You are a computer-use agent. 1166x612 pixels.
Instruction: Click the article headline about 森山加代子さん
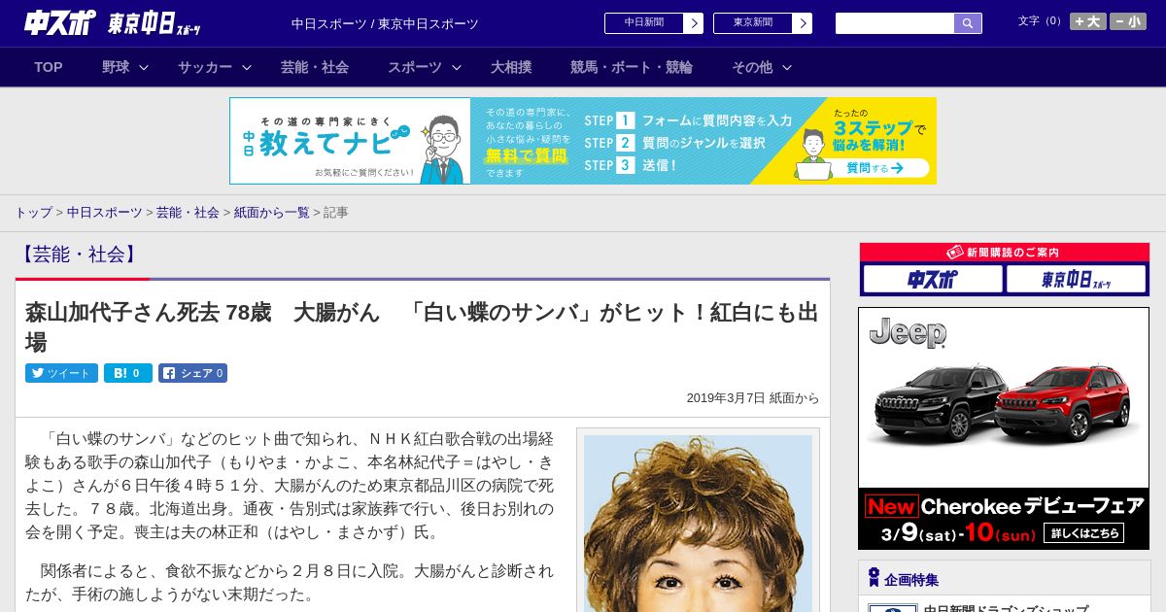(x=422, y=327)
